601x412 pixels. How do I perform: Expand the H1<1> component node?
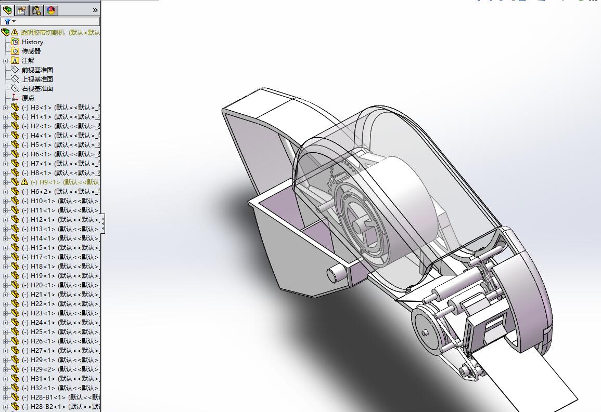[5, 117]
